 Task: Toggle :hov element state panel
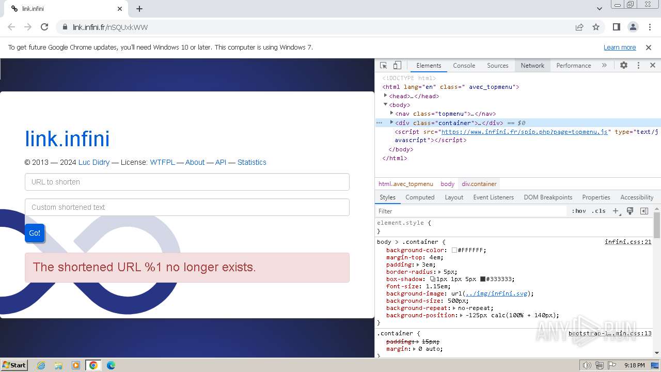click(579, 211)
